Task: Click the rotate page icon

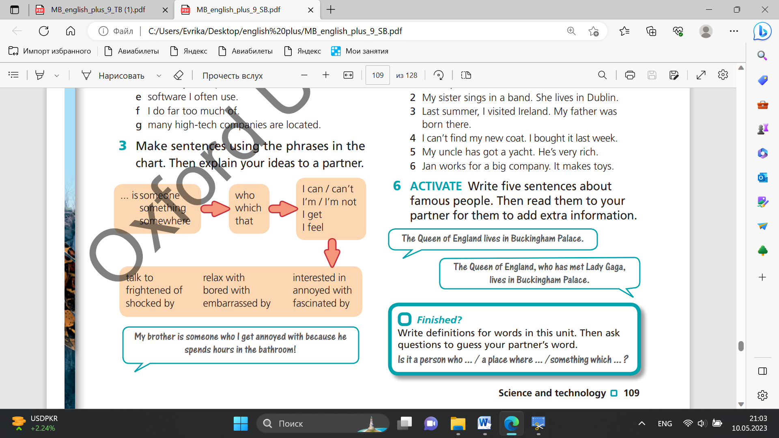Action: point(439,75)
